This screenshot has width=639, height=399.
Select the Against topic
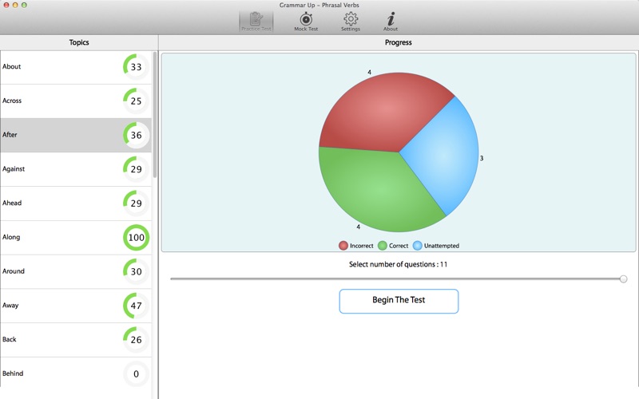tap(76, 169)
